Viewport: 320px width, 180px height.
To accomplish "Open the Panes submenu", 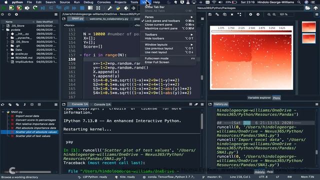I will pyautogui.click(x=168, y=17).
